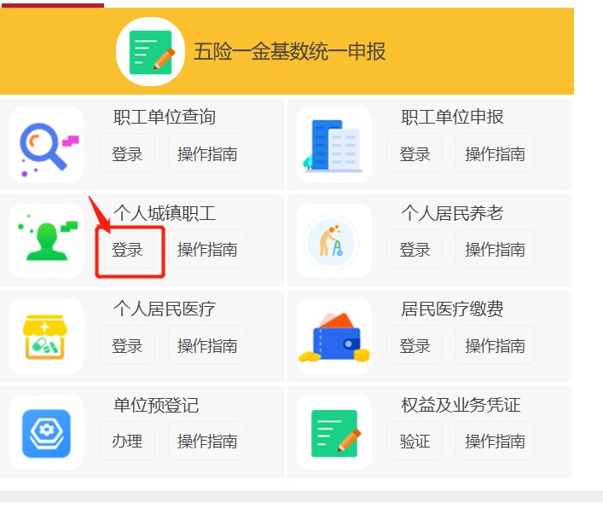Open 操作指南 for 个人居民医疗
This screenshot has width=603, height=514.
pos(207,345)
